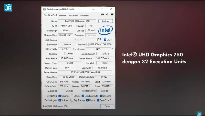Click the Memory Type field DDR4

[70, 63]
